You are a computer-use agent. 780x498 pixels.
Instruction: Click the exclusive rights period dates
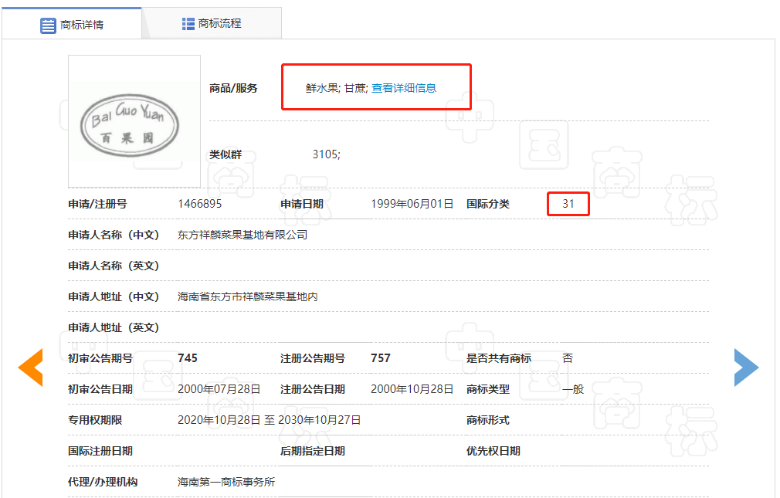pyautogui.click(x=269, y=420)
